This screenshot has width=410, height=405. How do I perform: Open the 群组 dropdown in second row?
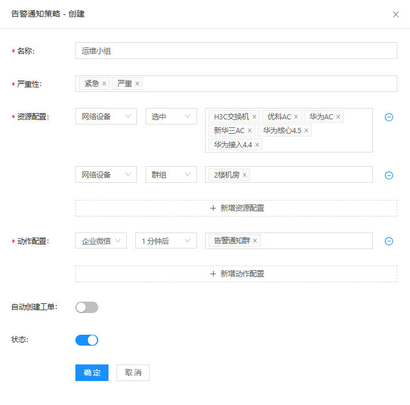click(x=171, y=175)
